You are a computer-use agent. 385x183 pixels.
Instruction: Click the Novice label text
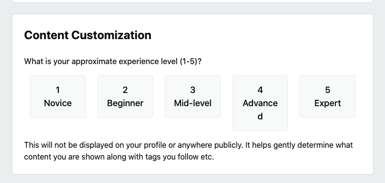58,103
